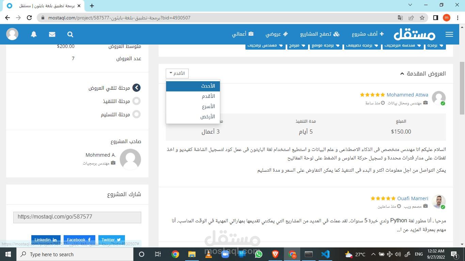Viewport: 465px width, 261px height.
Task: Click Mohammed Attwa's avatar picture
Action: 439,98
